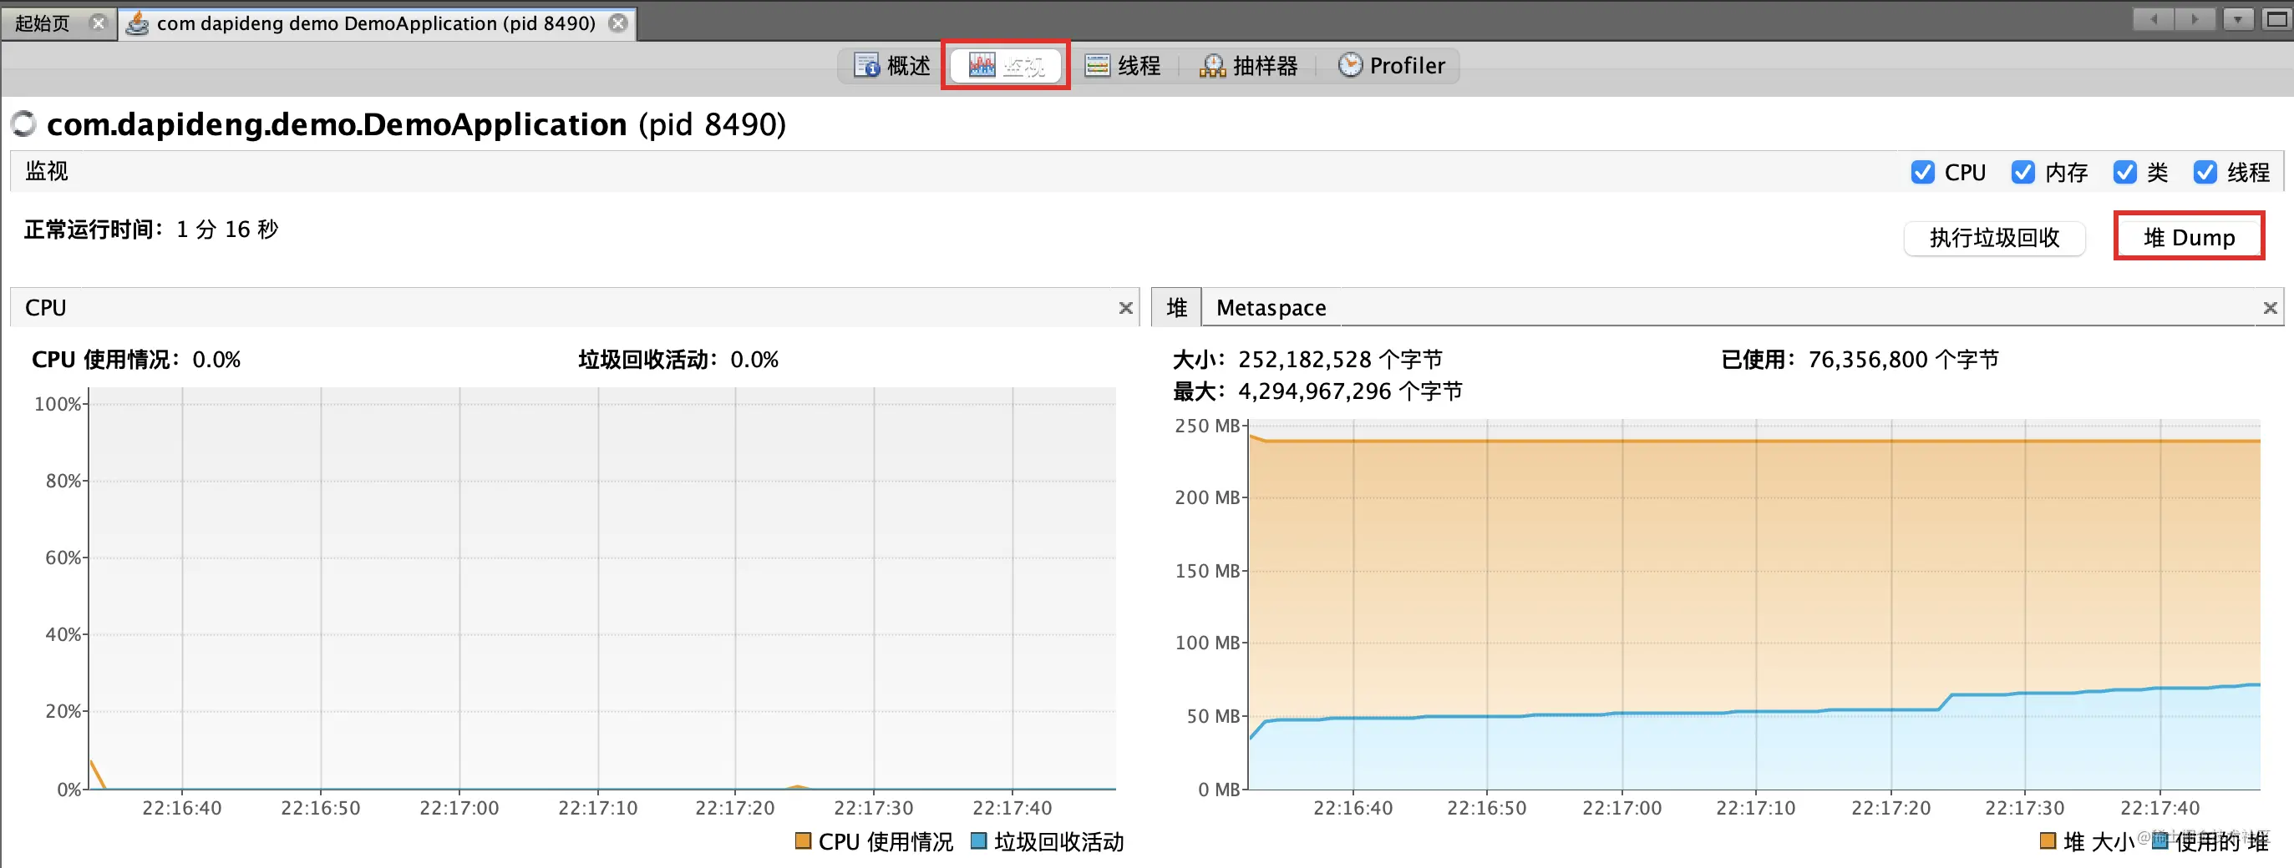The width and height of the screenshot is (2294, 868).
Task: Select the monitor chart tab icon
Action: [982, 65]
